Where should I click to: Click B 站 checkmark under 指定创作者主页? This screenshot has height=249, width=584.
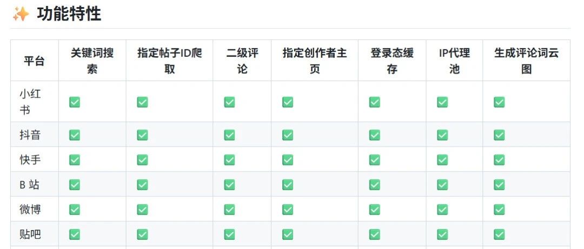coord(288,185)
